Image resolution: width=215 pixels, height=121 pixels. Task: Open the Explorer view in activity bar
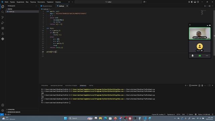[3, 7]
